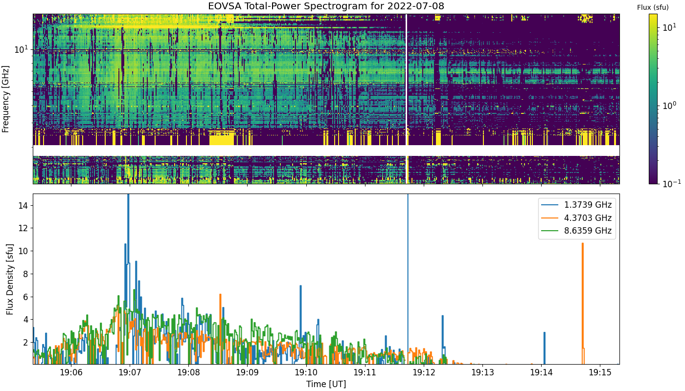
Task: Click the Time [UT] axis label
Action: (326, 384)
